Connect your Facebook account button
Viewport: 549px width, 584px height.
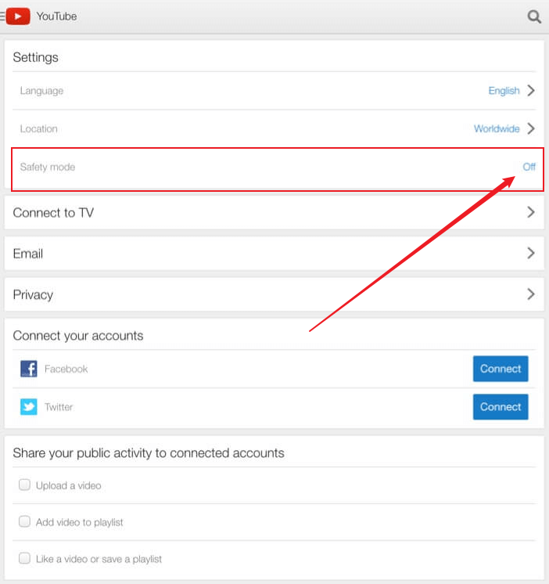pyautogui.click(x=501, y=369)
